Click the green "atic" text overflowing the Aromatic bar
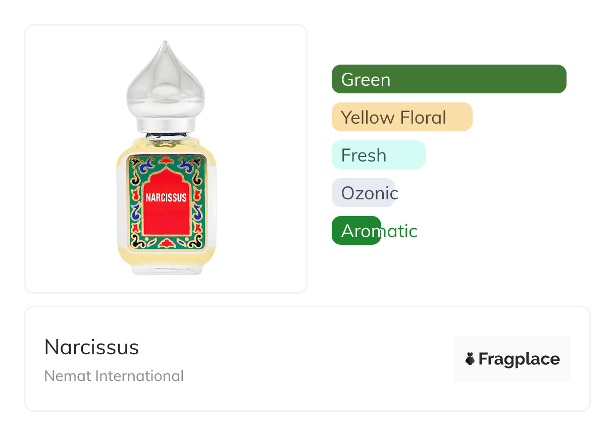615x436 pixels. [x=399, y=231]
